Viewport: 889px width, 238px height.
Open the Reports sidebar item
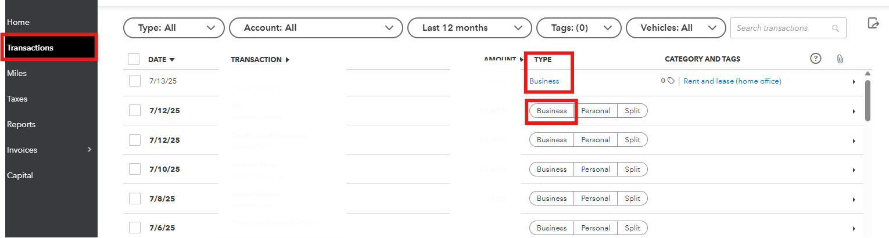pyautogui.click(x=21, y=124)
